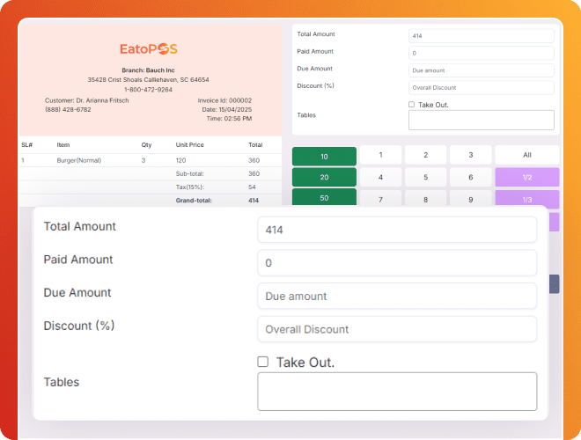Screen dimensions: 581x440
Task: Click the Paid Amount field in enlarged panel
Action: tap(396, 263)
